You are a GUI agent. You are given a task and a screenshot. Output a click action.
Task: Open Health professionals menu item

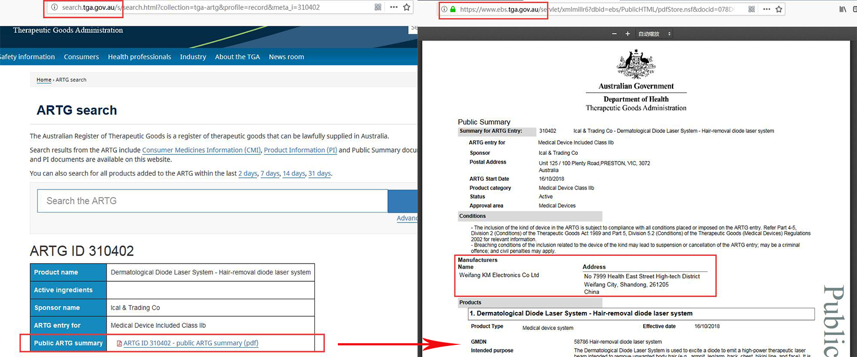pyautogui.click(x=140, y=57)
